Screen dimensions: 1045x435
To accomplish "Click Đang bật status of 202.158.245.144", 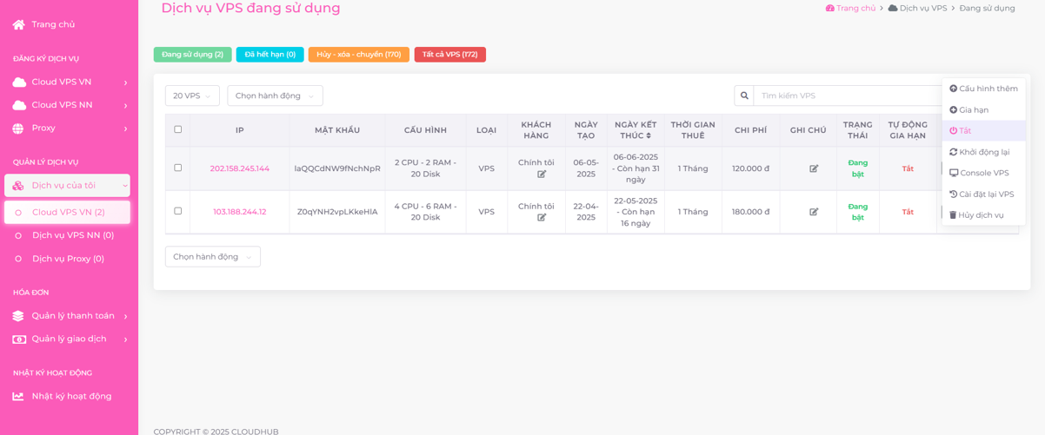I will pos(858,168).
